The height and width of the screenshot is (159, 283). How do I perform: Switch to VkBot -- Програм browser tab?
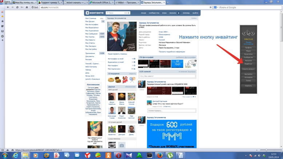(x=127, y=3)
